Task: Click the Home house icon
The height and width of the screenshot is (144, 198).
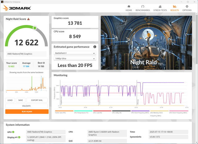Action: (x=129, y=6)
